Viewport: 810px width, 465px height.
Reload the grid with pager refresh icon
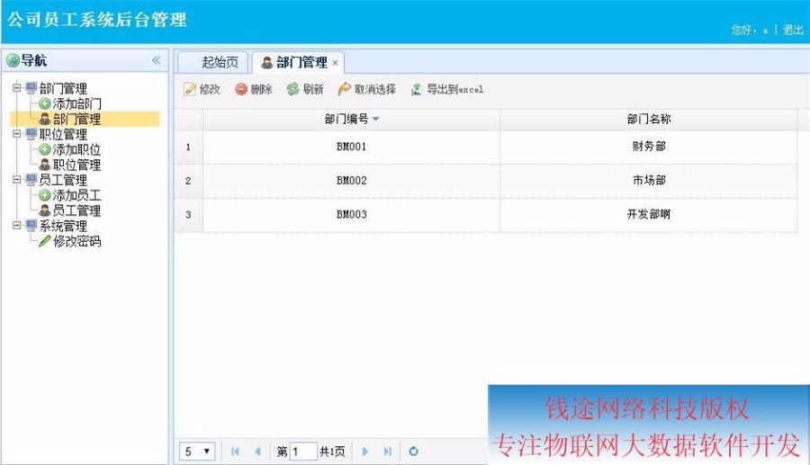pos(413,452)
